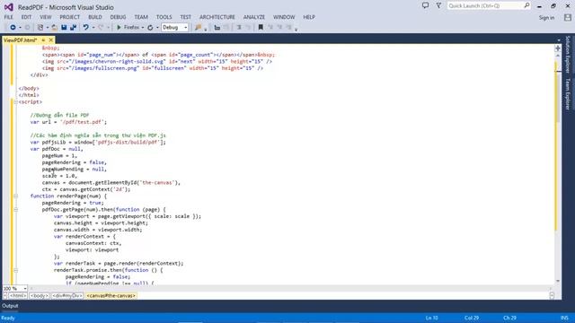575x323 pixels.
Task: Click the Sign in link
Action: tap(546, 18)
